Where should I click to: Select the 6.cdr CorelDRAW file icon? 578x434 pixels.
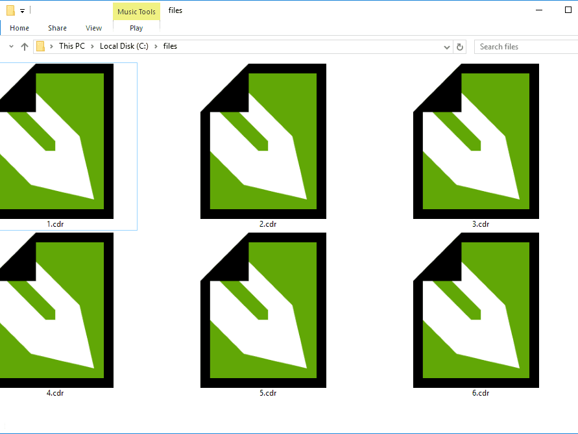(x=476, y=310)
